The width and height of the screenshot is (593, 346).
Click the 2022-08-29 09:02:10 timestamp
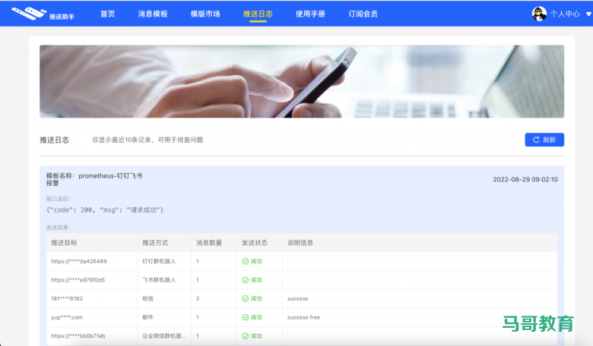coord(525,180)
